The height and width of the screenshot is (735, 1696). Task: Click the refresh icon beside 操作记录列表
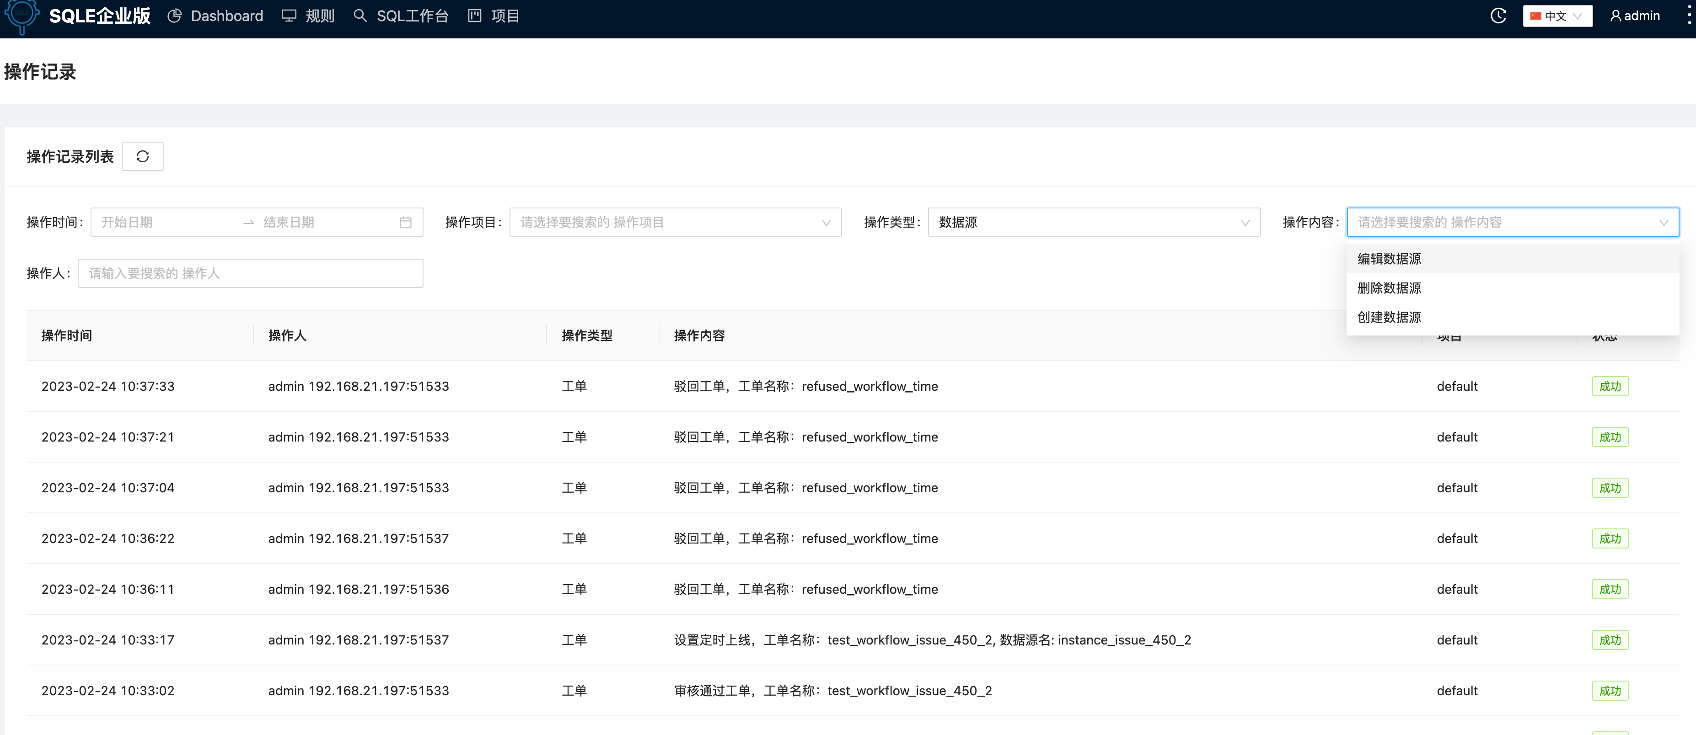pos(142,156)
